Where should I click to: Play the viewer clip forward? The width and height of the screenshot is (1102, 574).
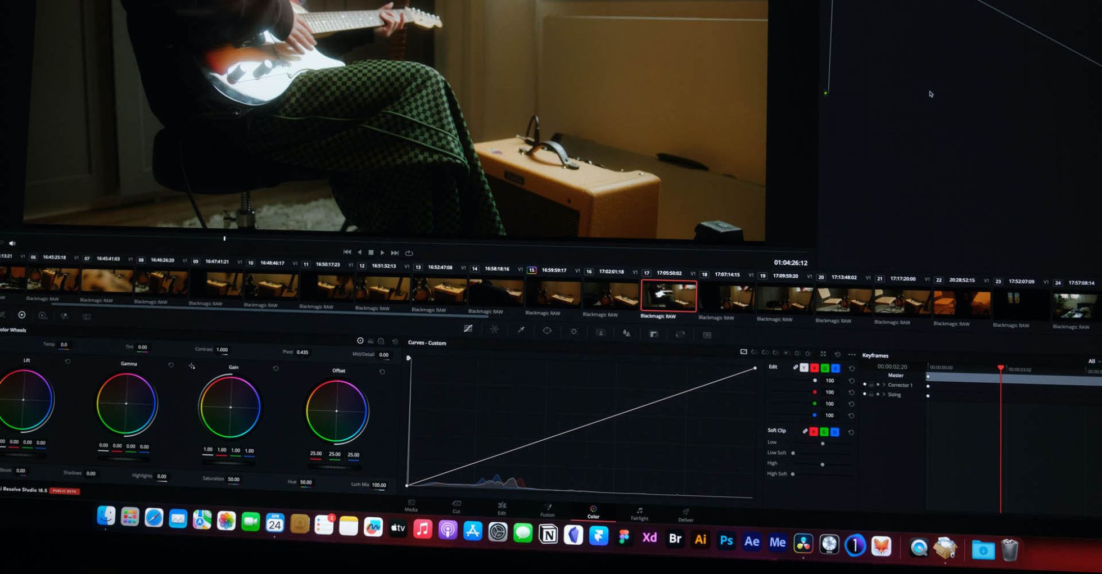click(x=382, y=253)
